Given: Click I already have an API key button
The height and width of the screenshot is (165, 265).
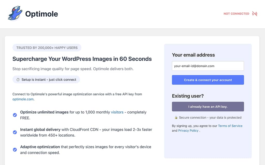Looking at the screenshot, I should 208,107.
